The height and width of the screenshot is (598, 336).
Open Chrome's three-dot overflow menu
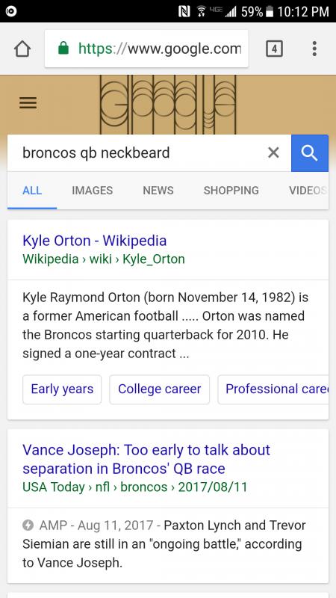pos(314,49)
